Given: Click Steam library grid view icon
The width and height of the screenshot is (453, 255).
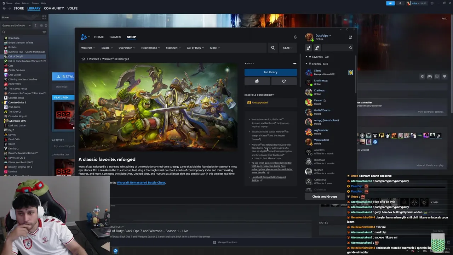Looking at the screenshot, I should (x=44, y=17).
